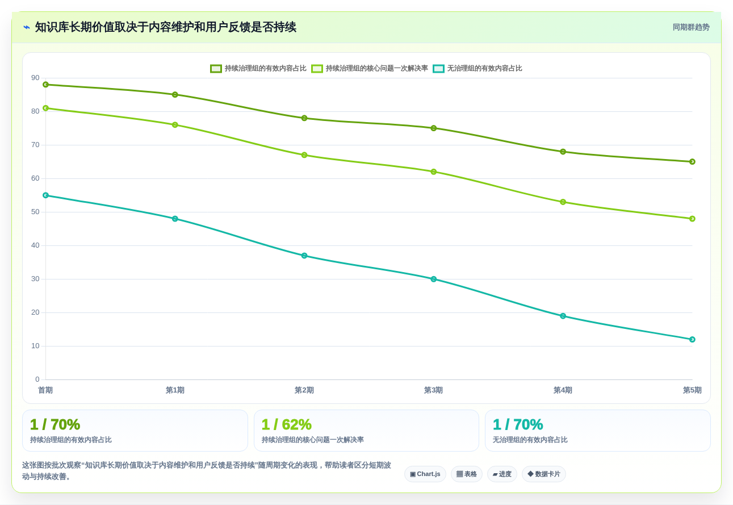Screen dimensions: 733x505
Task: Click x-axis label 第3期
Action: [433, 390]
